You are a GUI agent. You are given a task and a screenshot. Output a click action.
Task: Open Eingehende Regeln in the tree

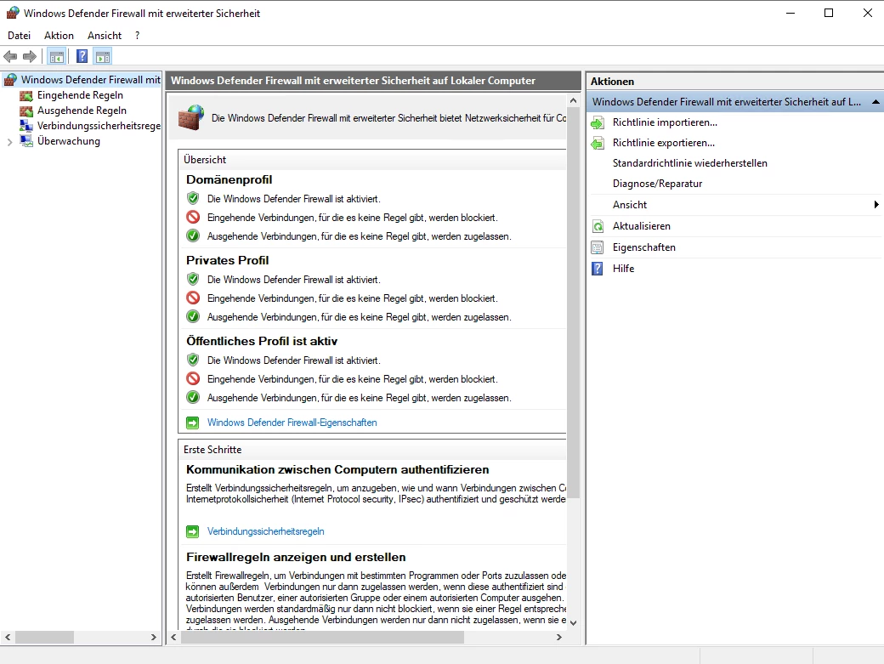(x=80, y=95)
